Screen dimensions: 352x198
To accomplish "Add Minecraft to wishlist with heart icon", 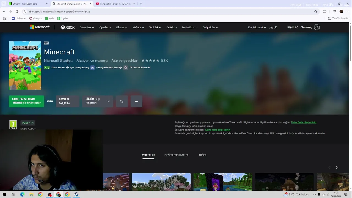I will 122,101.
